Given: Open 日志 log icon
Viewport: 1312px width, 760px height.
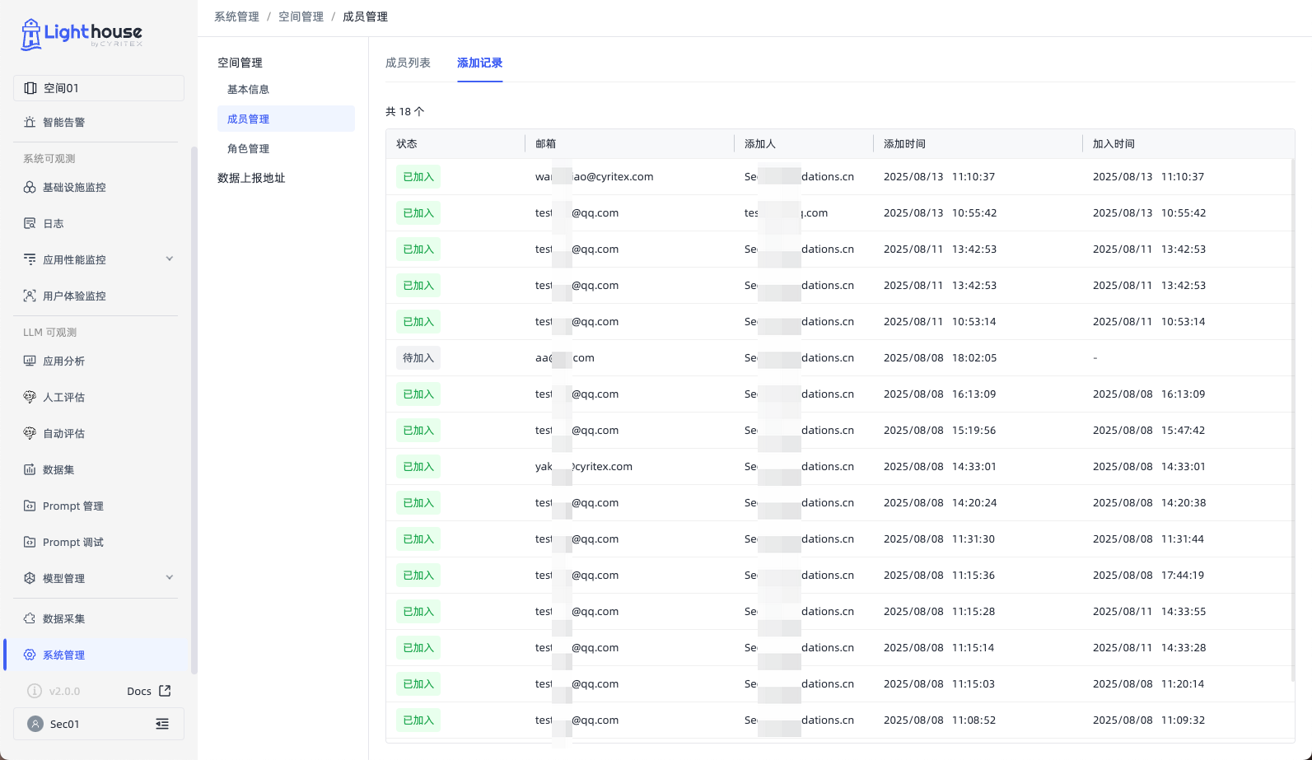Looking at the screenshot, I should tap(30, 223).
